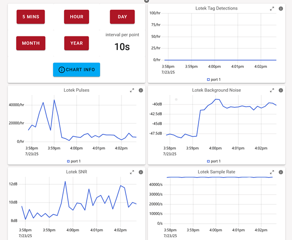Toggle port 1 series in Tag Detections legend

coord(214,79)
